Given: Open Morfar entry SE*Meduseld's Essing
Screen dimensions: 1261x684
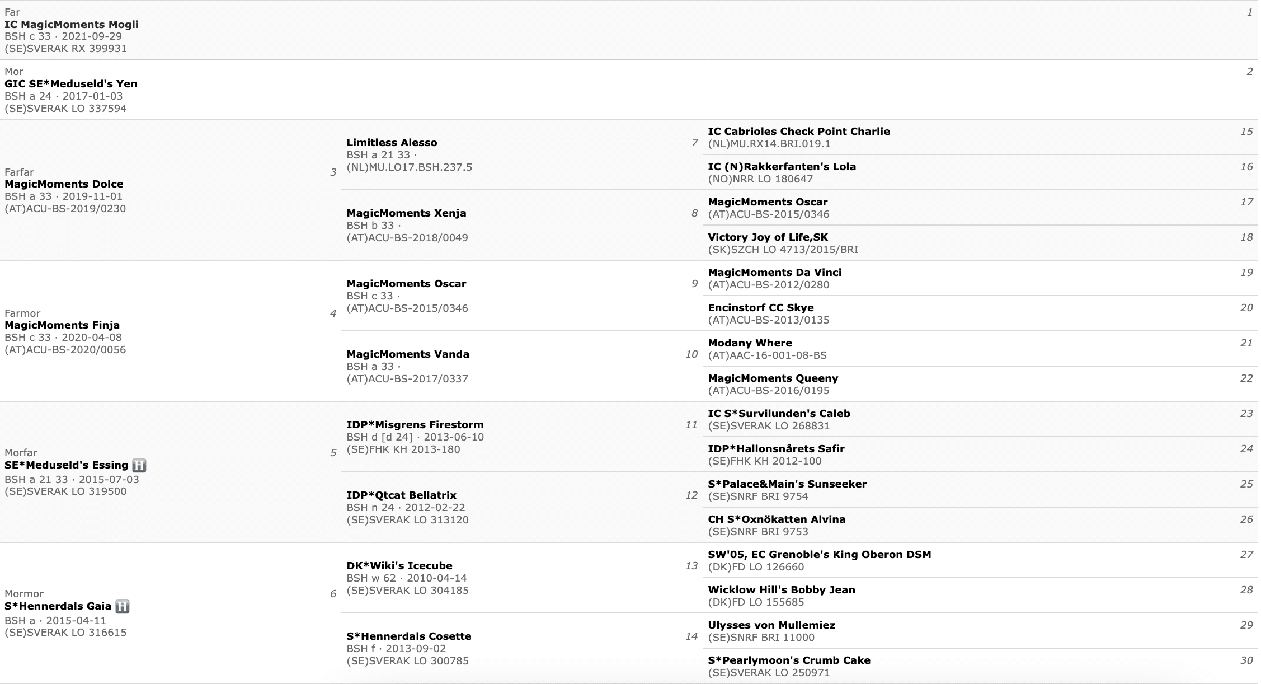Looking at the screenshot, I should (67, 465).
